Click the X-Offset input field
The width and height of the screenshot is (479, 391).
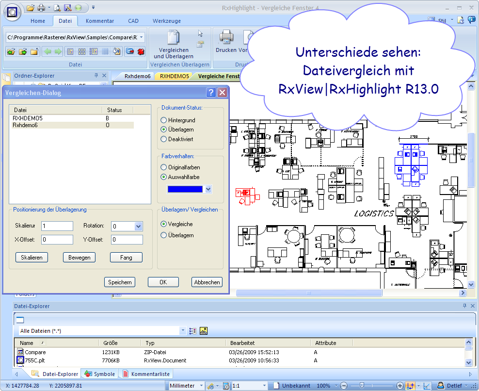tap(57, 240)
